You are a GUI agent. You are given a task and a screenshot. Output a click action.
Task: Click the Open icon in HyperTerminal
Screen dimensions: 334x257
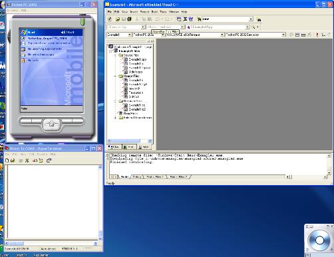click(x=13, y=160)
